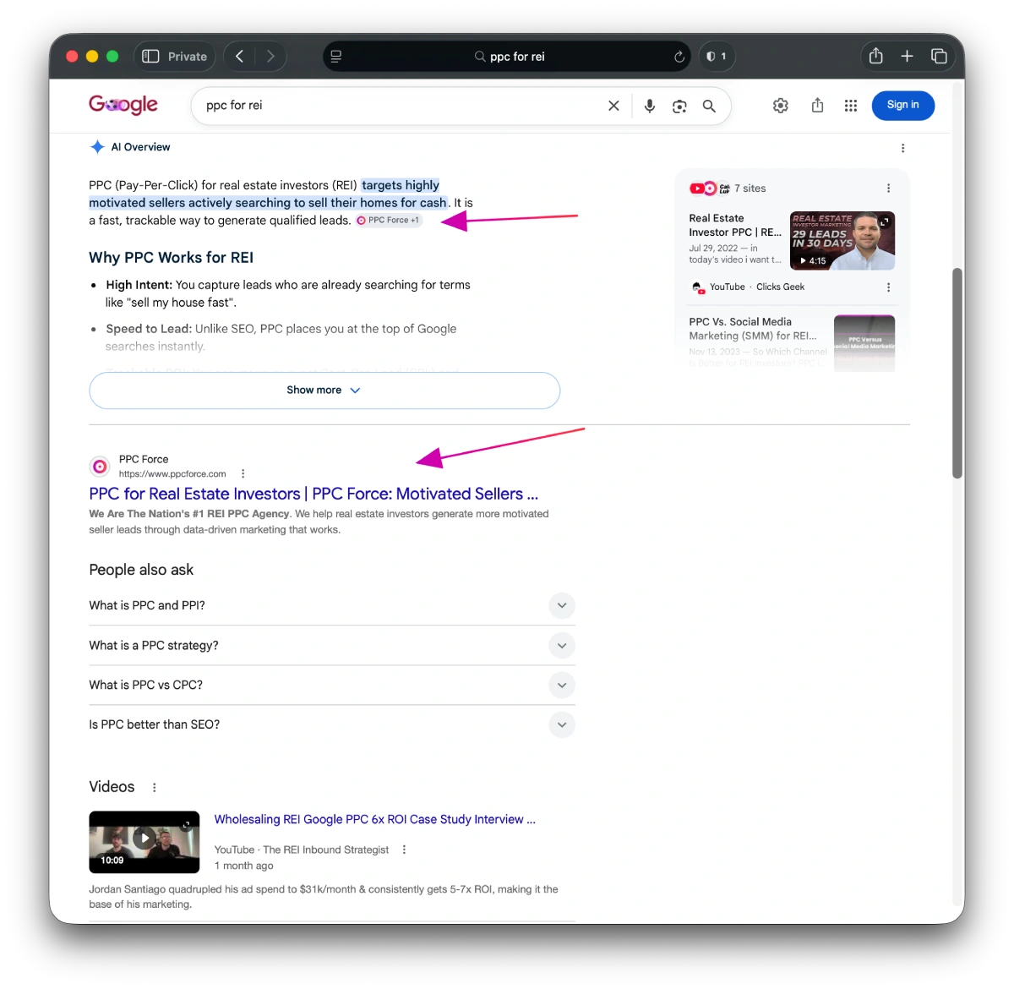Click the ppcforce.com URL text
This screenshot has width=1014, height=989.
click(172, 474)
